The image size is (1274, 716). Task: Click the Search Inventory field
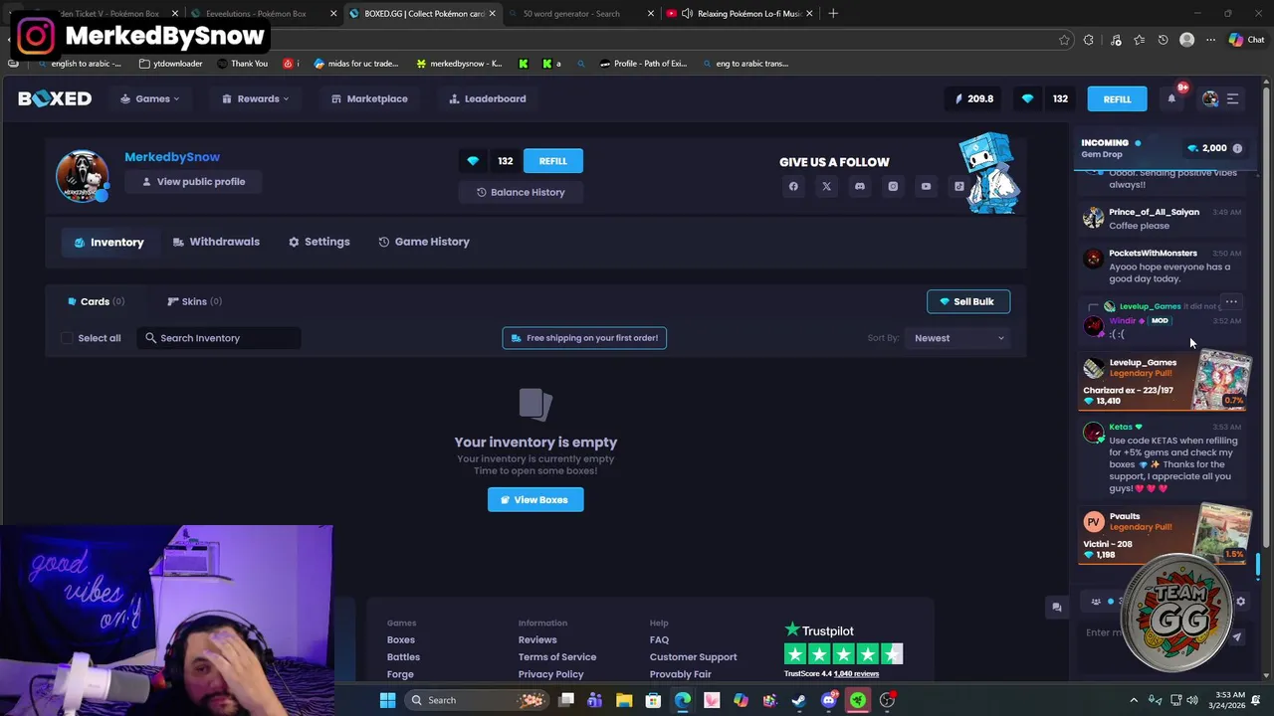[x=219, y=338]
